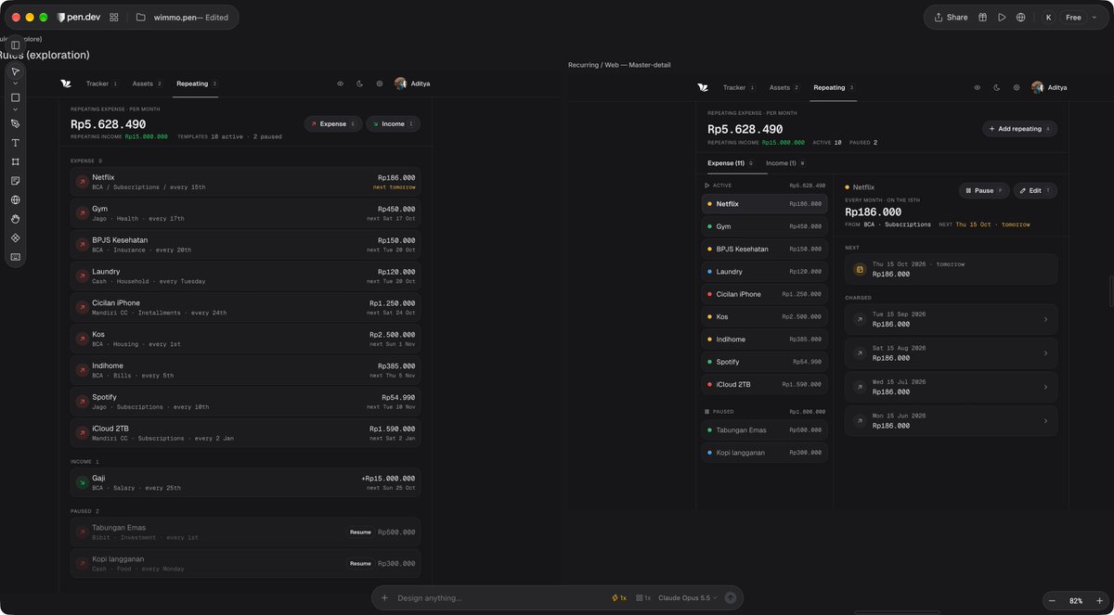Image resolution: width=1114 pixels, height=615 pixels.
Task: Open Tue 15 Sep 2026 charge chevron
Action: click(x=1045, y=319)
